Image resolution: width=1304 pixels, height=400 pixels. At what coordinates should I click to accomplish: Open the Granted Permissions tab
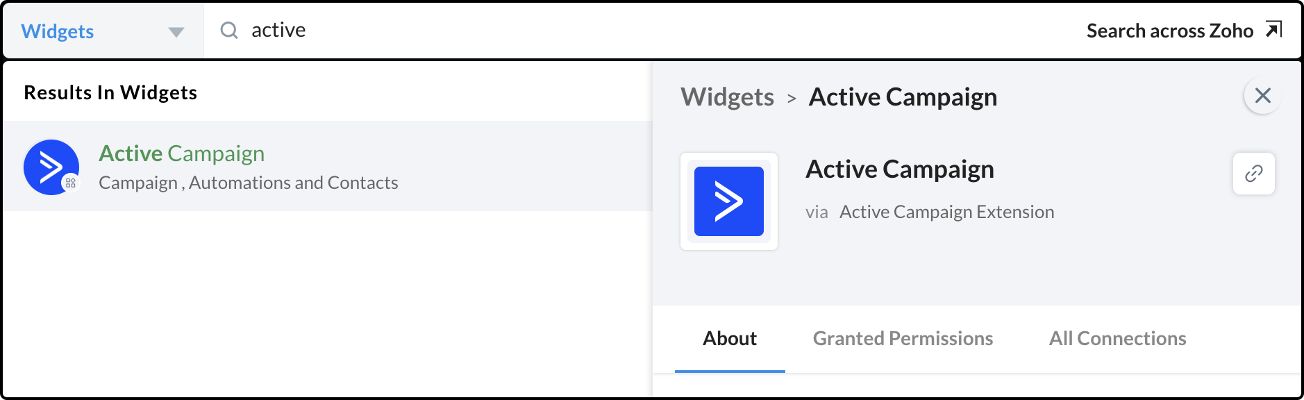[x=903, y=338]
